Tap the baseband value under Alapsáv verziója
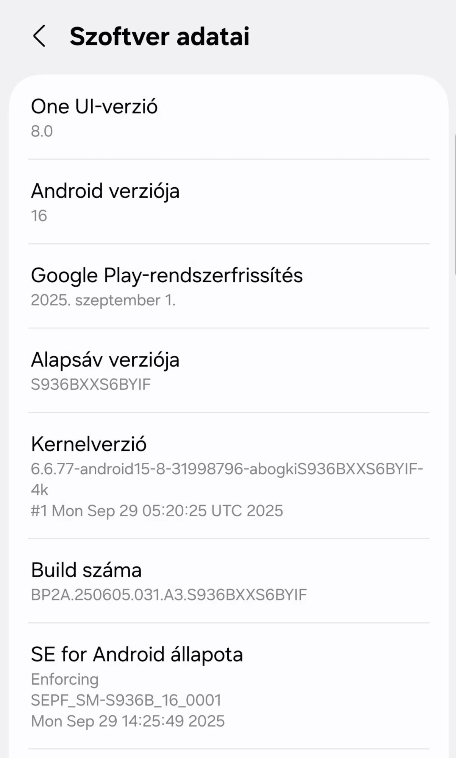 coord(91,384)
